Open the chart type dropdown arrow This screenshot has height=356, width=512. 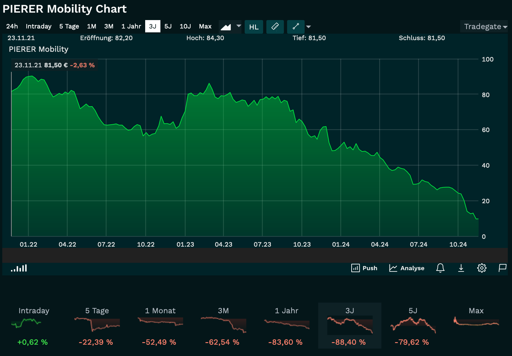pyautogui.click(x=239, y=26)
